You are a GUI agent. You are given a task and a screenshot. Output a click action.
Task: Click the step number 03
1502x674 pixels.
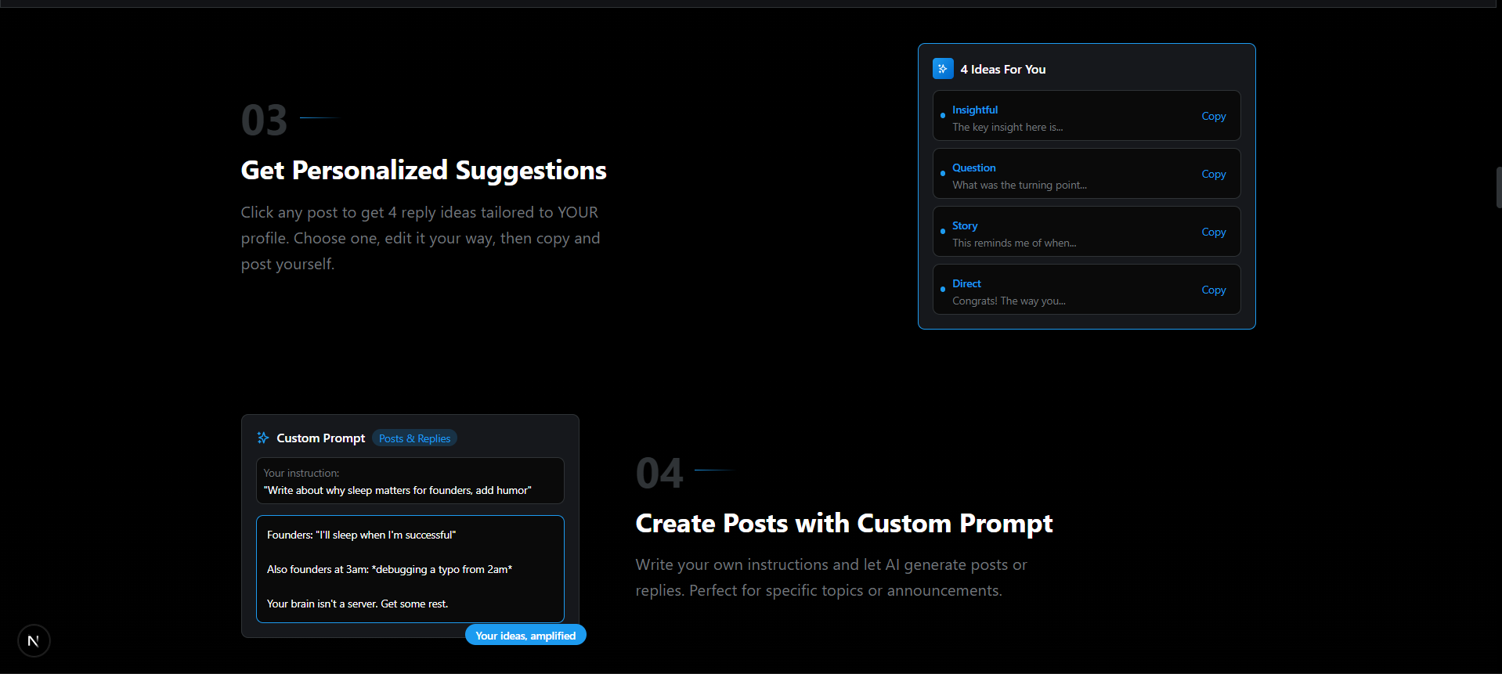265,121
